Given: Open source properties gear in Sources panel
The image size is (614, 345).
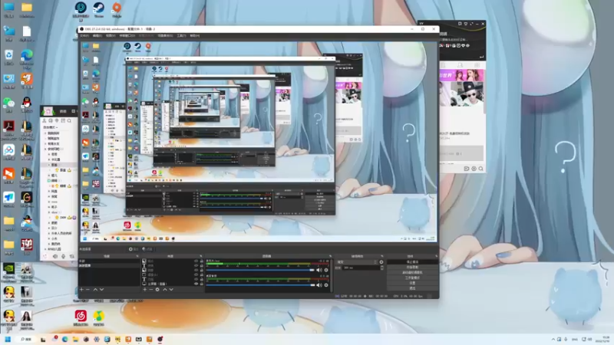Looking at the screenshot, I should point(157,290).
